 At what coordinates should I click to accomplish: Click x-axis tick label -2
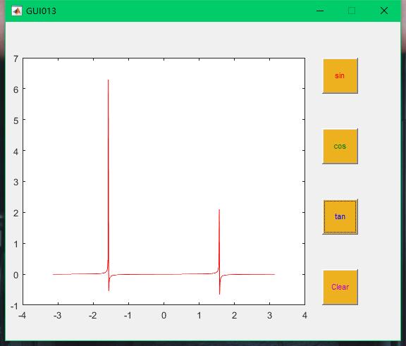(x=93, y=316)
